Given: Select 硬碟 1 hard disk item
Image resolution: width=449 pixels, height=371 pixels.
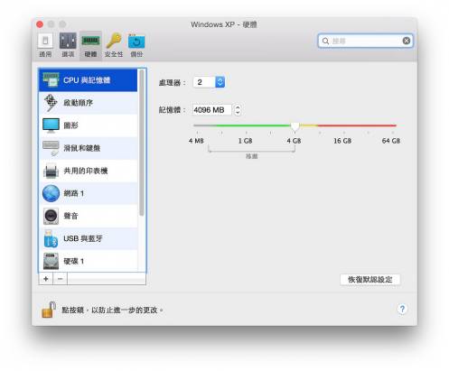Looking at the screenshot, I should click(89, 261).
